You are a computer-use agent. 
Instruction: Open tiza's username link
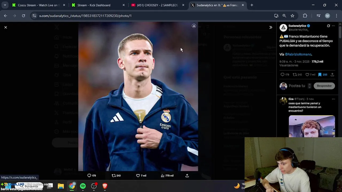[x=291, y=99]
